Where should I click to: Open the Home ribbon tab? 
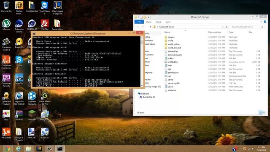149,22
